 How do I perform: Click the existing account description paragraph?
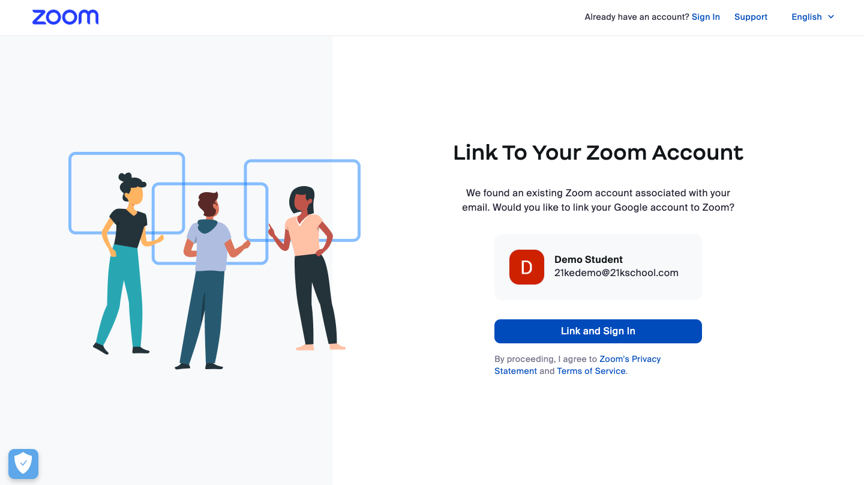click(598, 200)
